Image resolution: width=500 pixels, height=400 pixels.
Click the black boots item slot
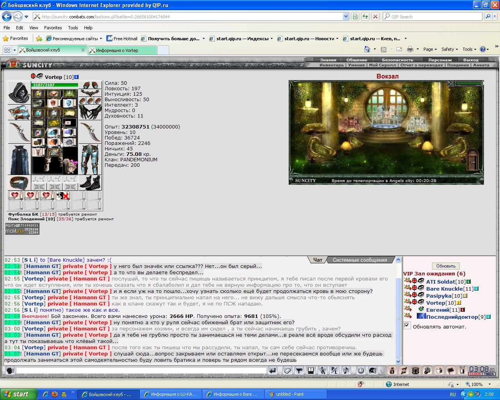90,183
